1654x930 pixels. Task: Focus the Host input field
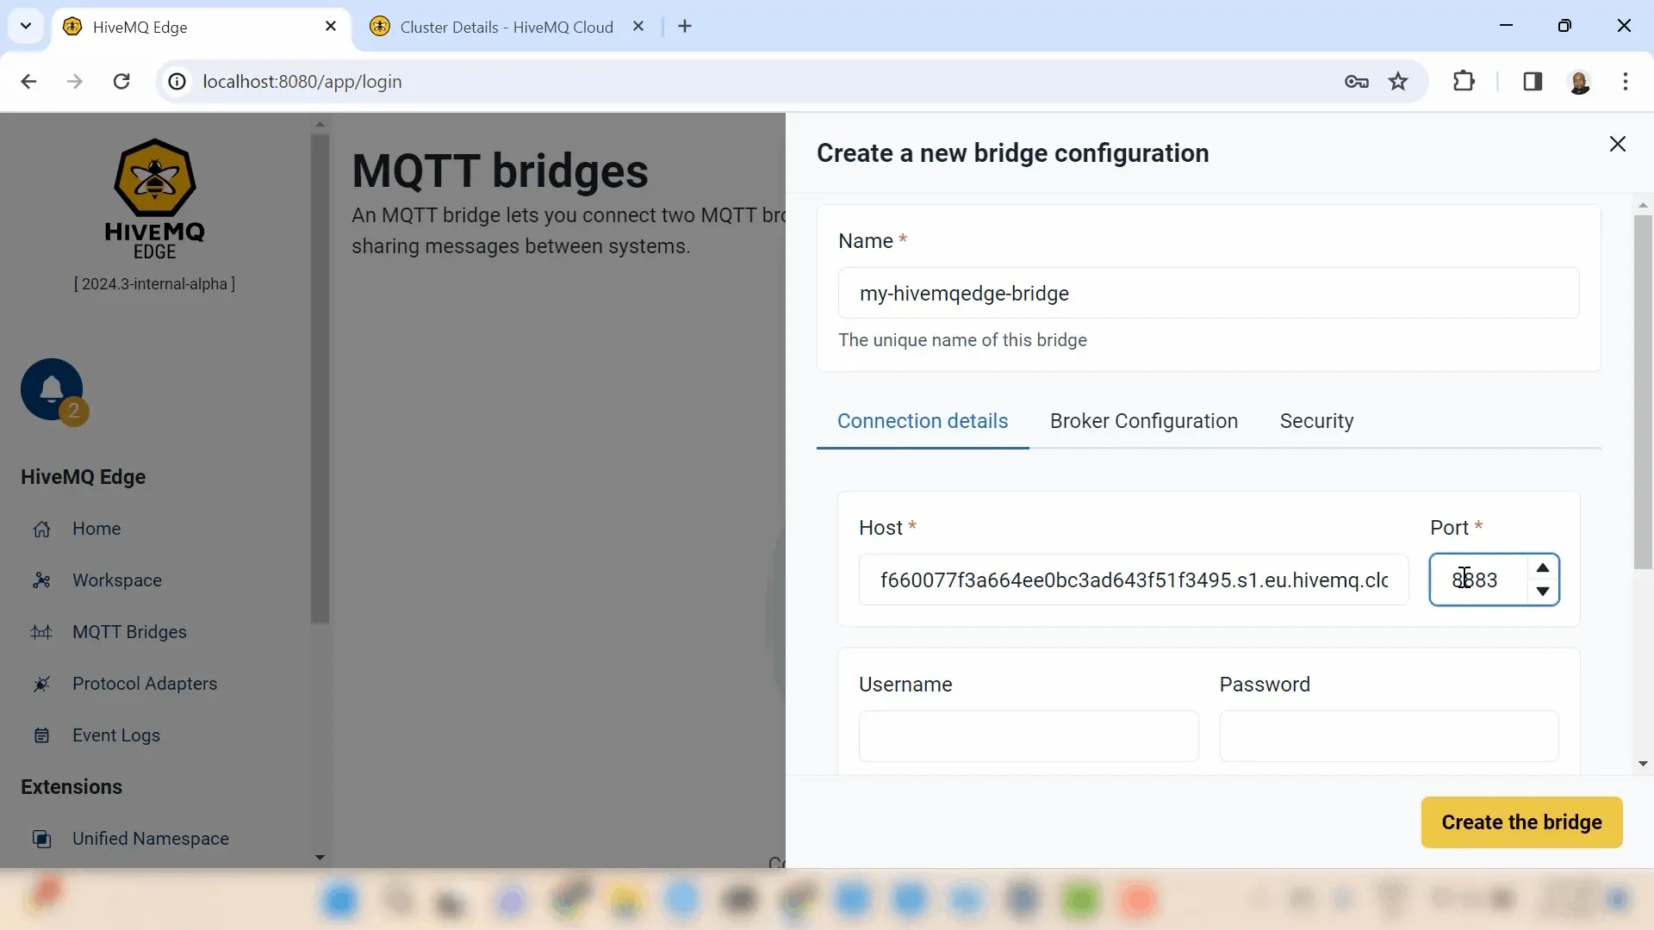click(x=1134, y=580)
